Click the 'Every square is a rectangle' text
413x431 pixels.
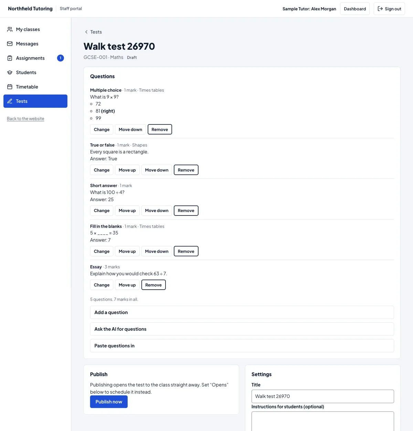coord(119,152)
